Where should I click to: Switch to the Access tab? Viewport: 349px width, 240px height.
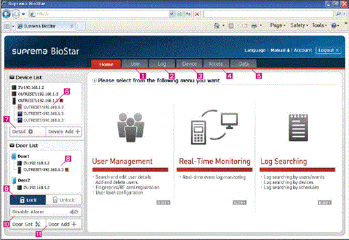[x=215, y=64]
